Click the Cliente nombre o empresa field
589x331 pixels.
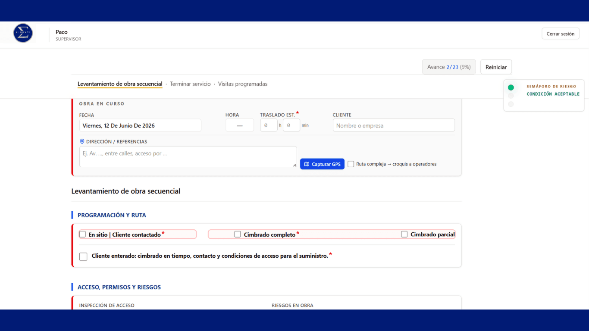coord(394,125)
